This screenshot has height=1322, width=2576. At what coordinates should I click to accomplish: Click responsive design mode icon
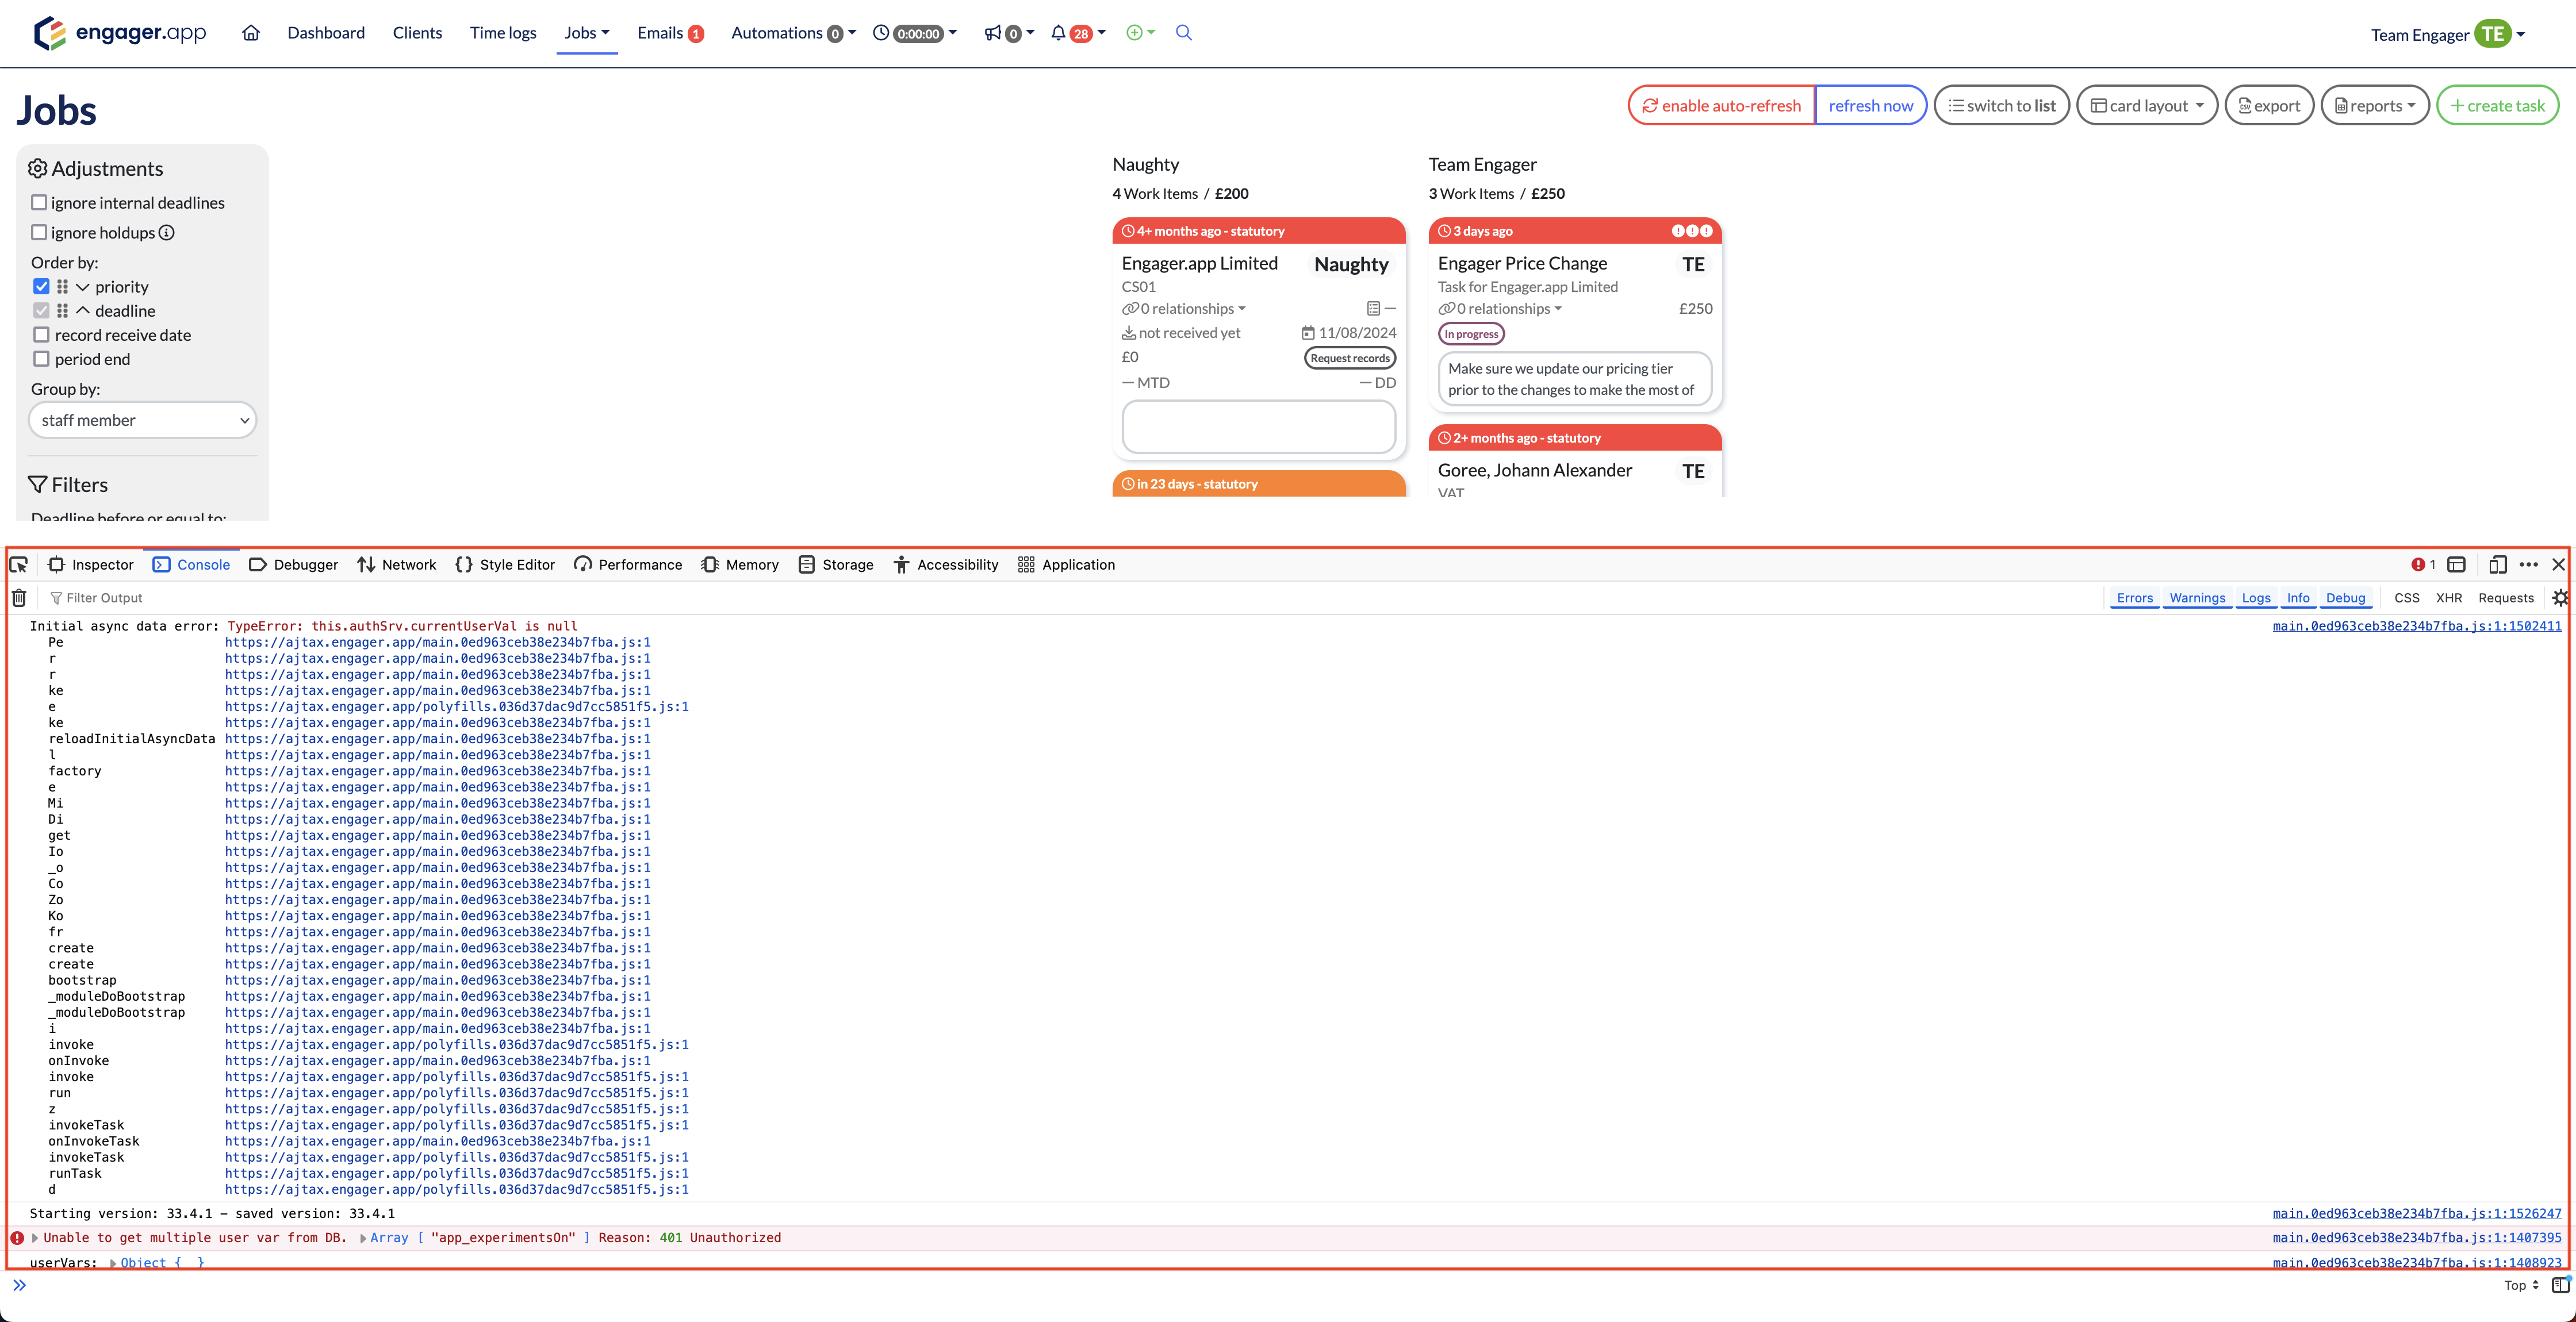coord(2497,565)
